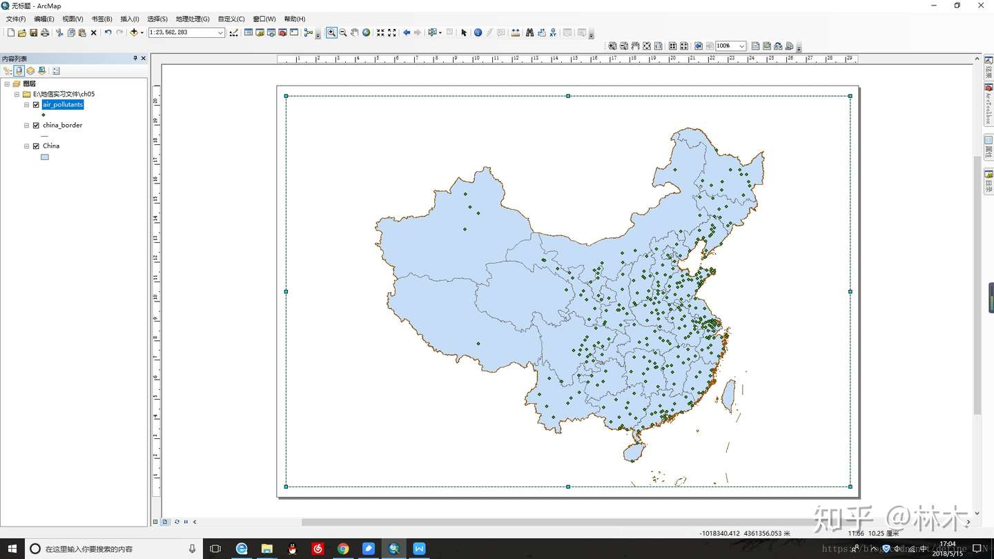Open the Go To XY tool
The width and height of the screenshot is (994, 559).
(553, 32)
